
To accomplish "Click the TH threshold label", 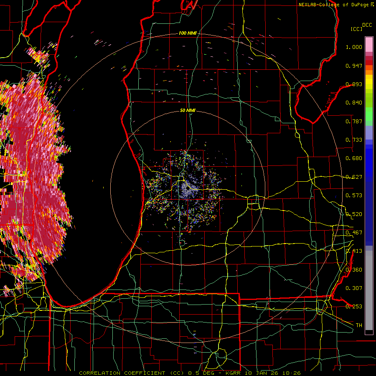I will (x=359, y=325).
